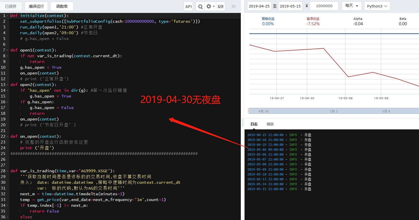Click the 19-04-30 chart axis label
The width and height of the screenshot is (419, 220).
coord(307,98)
